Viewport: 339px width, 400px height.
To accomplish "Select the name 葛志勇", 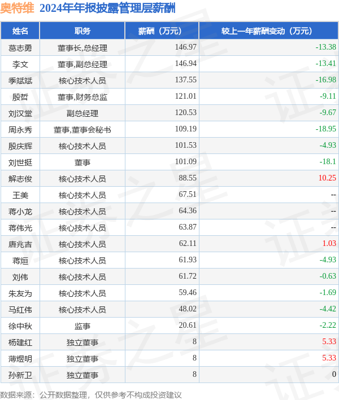I will tap(20, 48).
